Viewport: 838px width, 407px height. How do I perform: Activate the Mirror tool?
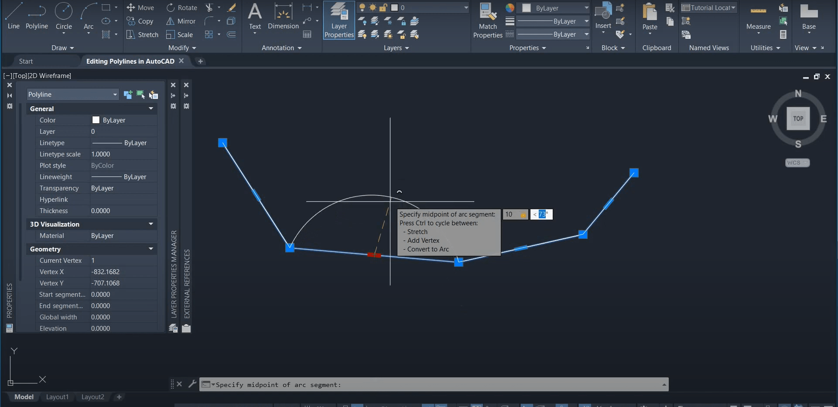180,21
